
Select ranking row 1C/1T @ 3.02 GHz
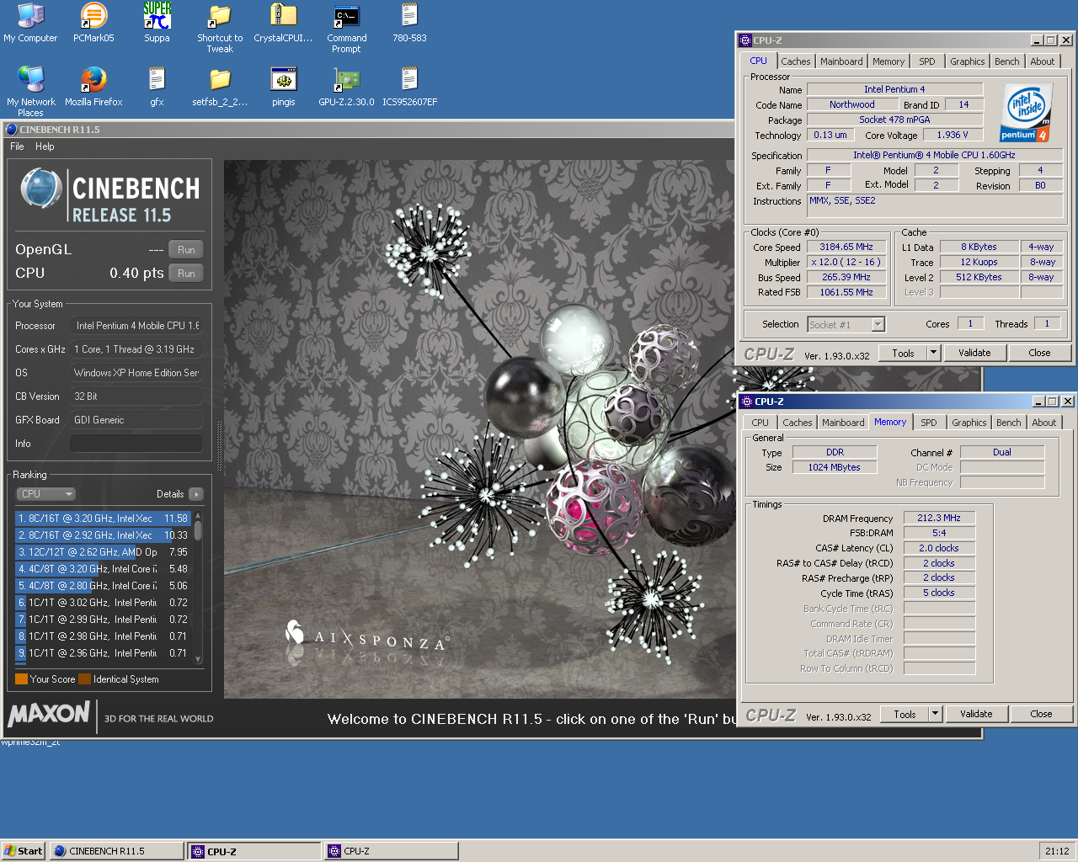(103, 603)
